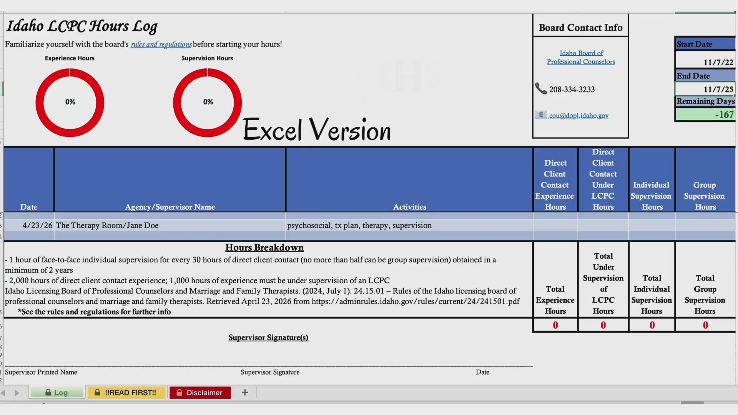Select Total Individual Supervision Hours value 0

click(652, 325)
